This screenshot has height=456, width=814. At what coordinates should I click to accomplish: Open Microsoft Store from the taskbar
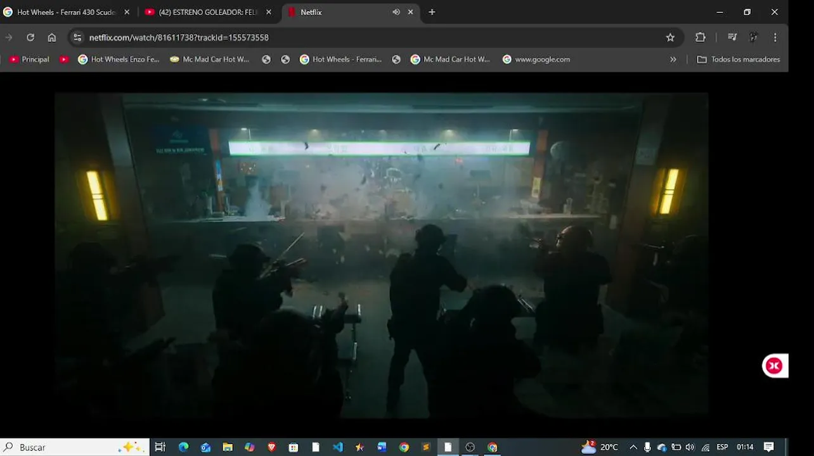pos(294,447)
